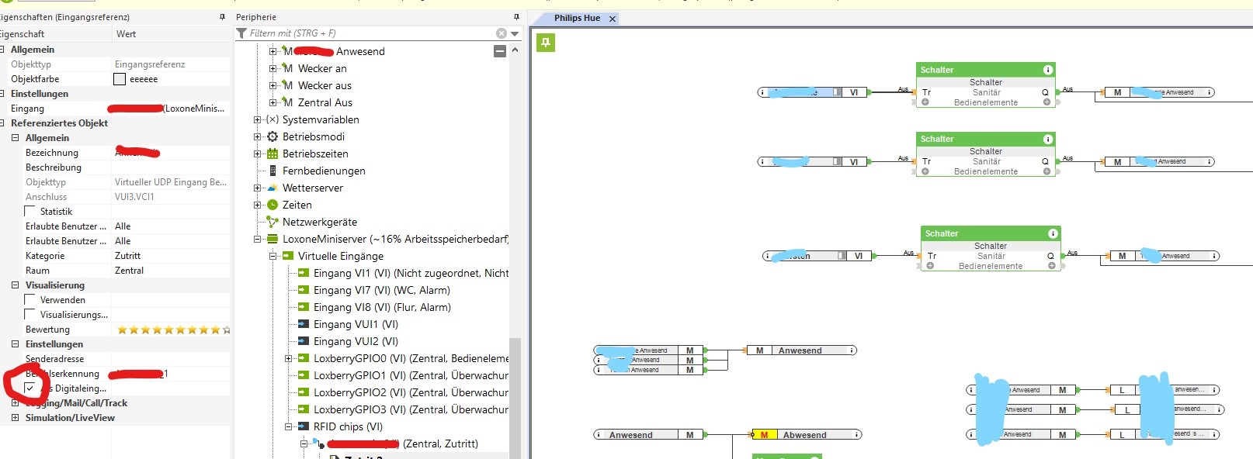Collapse the Visualisierung section

point(15,285)
